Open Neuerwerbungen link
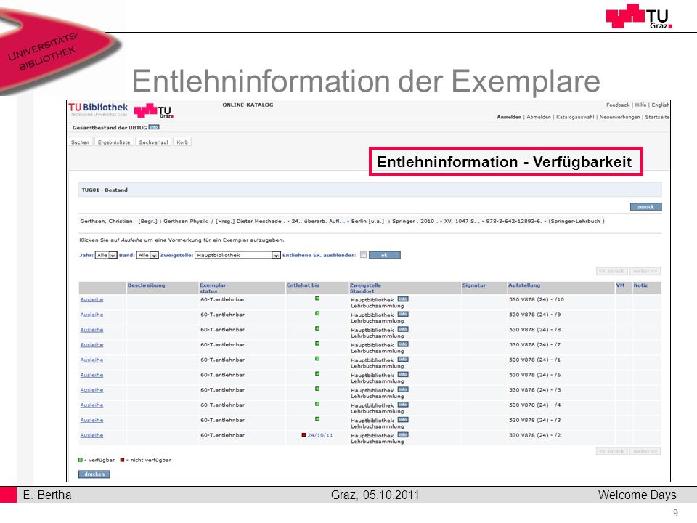 pos(619,117)
